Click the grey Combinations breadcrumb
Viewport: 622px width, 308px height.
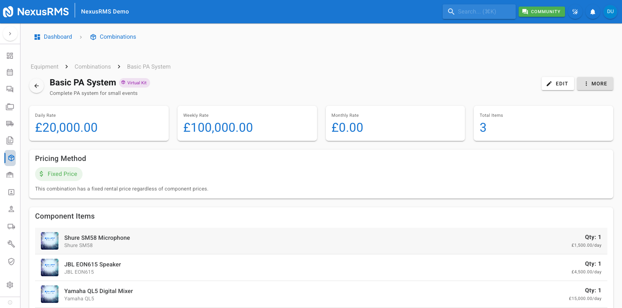click(93, 67)
